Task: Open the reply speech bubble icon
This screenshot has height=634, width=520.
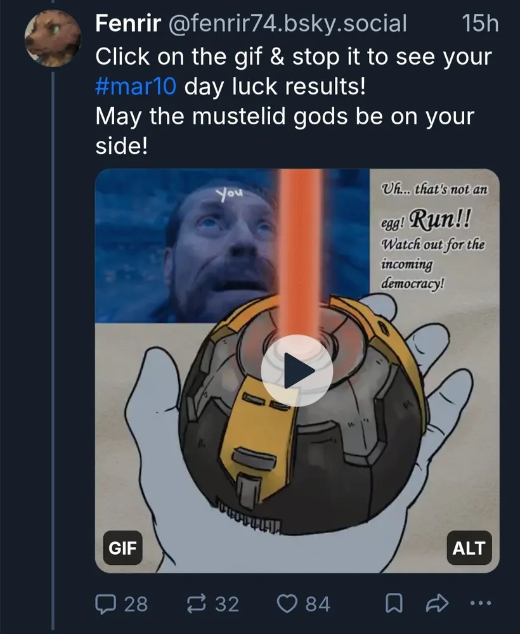Action: point(105,604)
